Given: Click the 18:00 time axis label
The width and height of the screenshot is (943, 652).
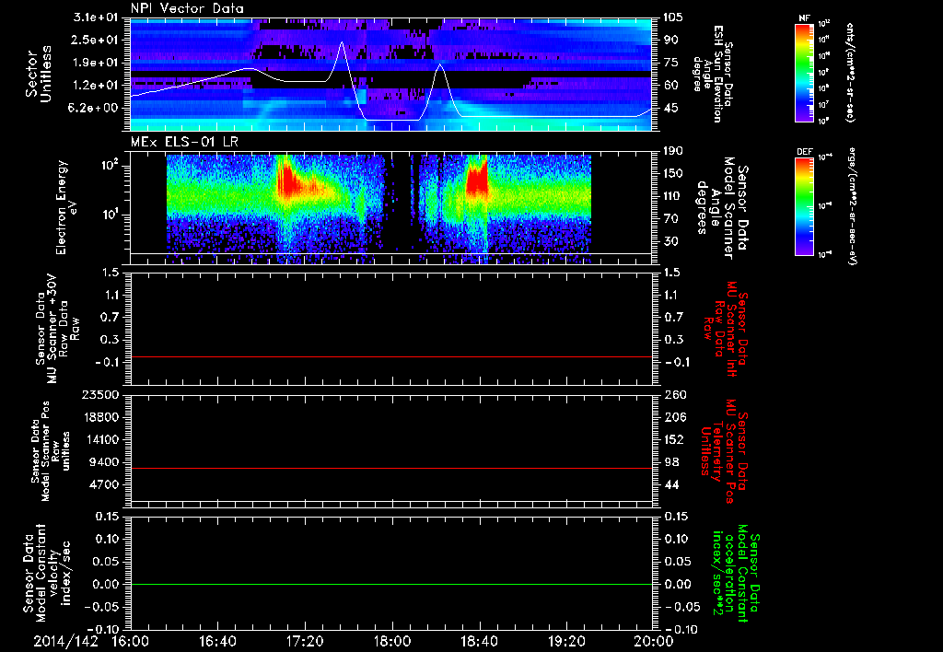Looking at the screenshot, I should pyautogui.click(x=392, y=641).
